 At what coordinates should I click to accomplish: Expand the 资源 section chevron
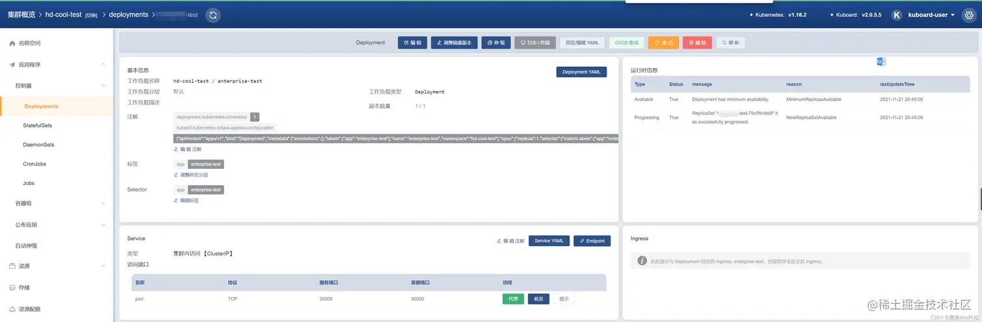[x=103, y=266]
